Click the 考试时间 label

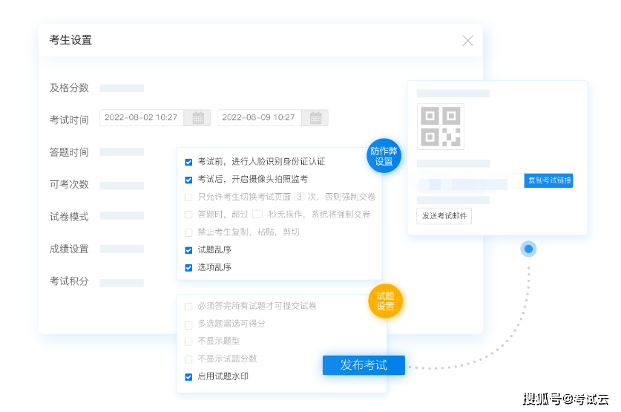[x=69, y=120]
